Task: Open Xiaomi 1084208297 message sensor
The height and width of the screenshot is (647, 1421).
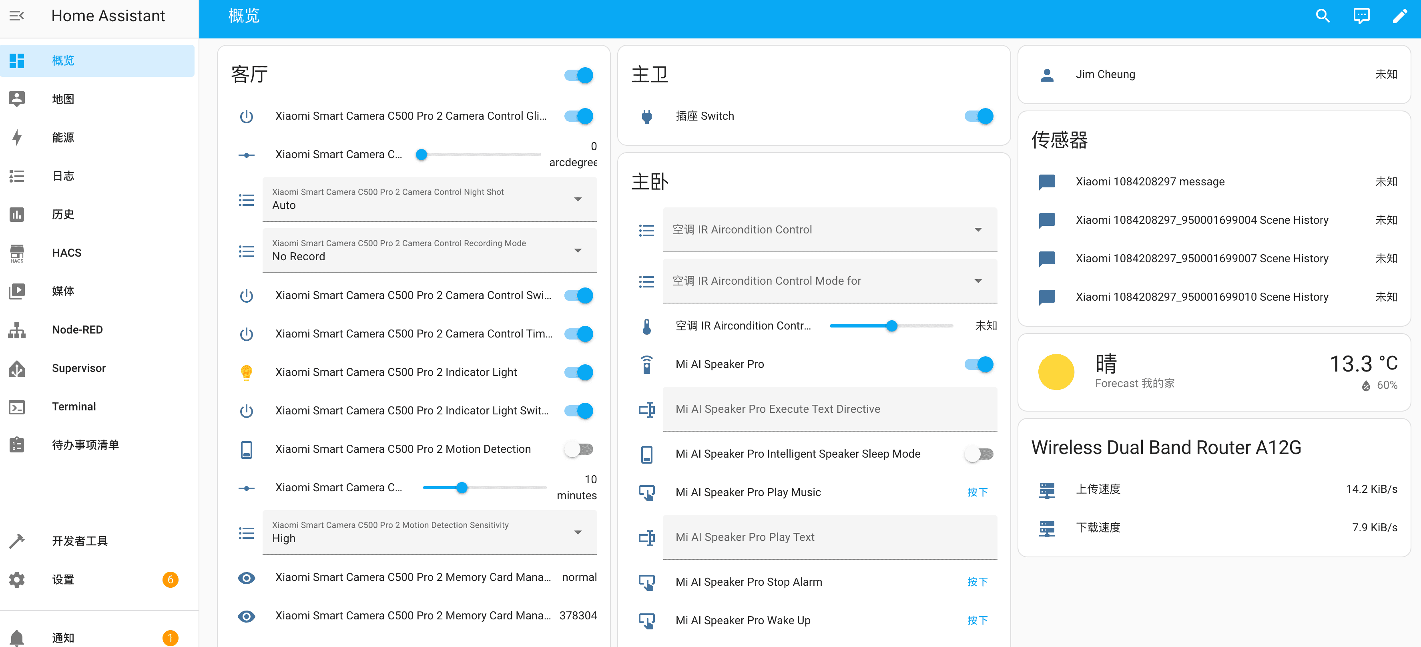Action: point(1214,182)
